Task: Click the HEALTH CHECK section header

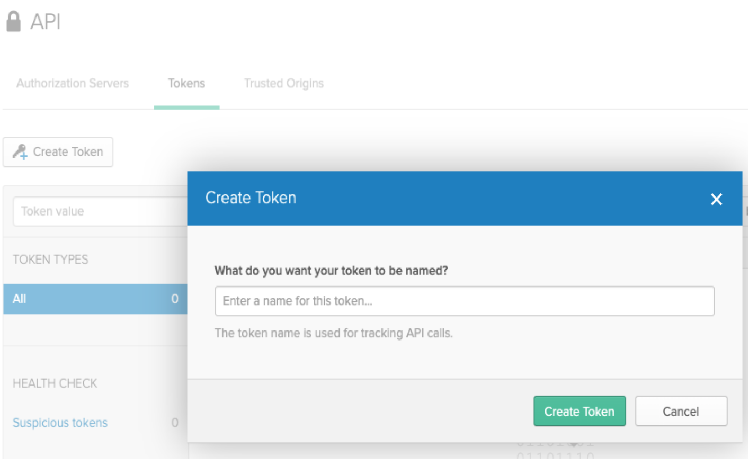Action: 55,383
